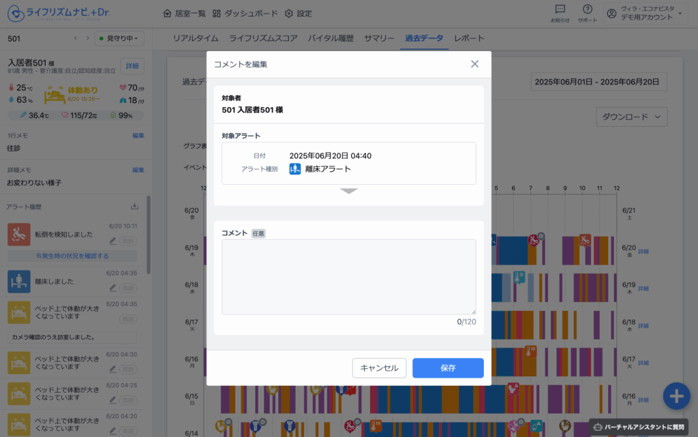698x437 pixels.
Task: Save the comment
Action: (x=448, y=368)
